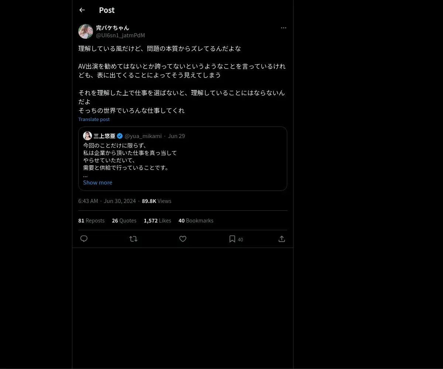Open the three-dot more options menu
The height and width of the screenshot is (369, 443).
(284, 28)
